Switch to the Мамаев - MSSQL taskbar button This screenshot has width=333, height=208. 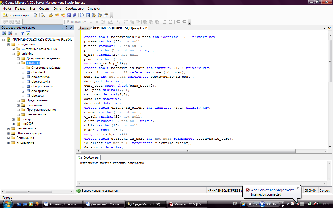click(187, 204)
